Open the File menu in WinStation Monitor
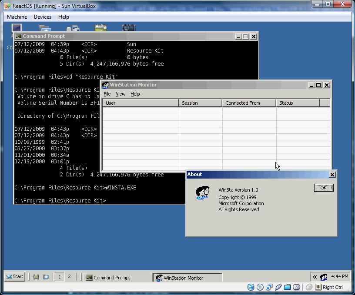 click(x=107, y=94)
